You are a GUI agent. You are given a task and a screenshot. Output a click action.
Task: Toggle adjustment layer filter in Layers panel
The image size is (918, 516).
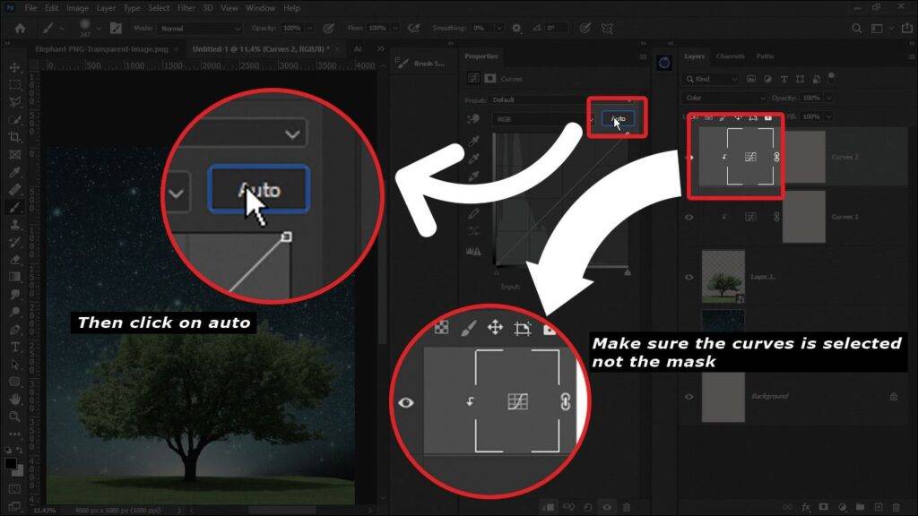(x=767, y=79)
